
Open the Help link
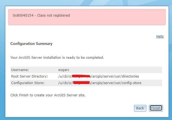[x=160, y=36]
